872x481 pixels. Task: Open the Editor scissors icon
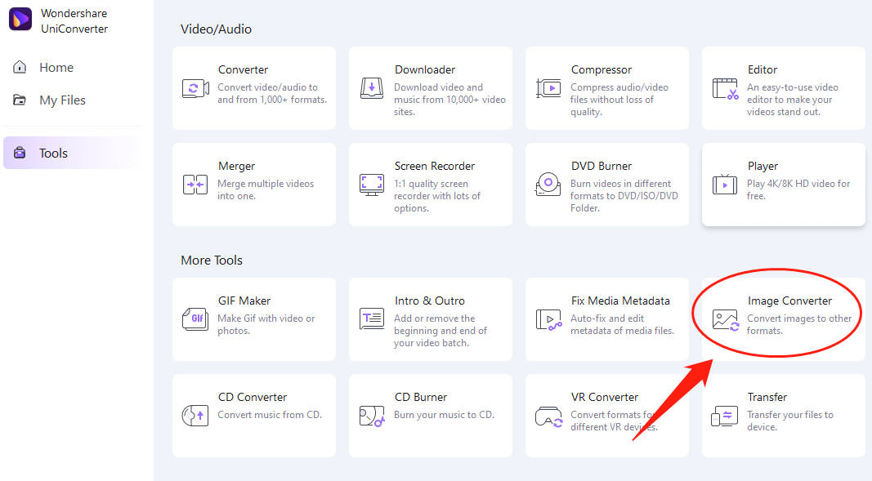pos(725,88)
